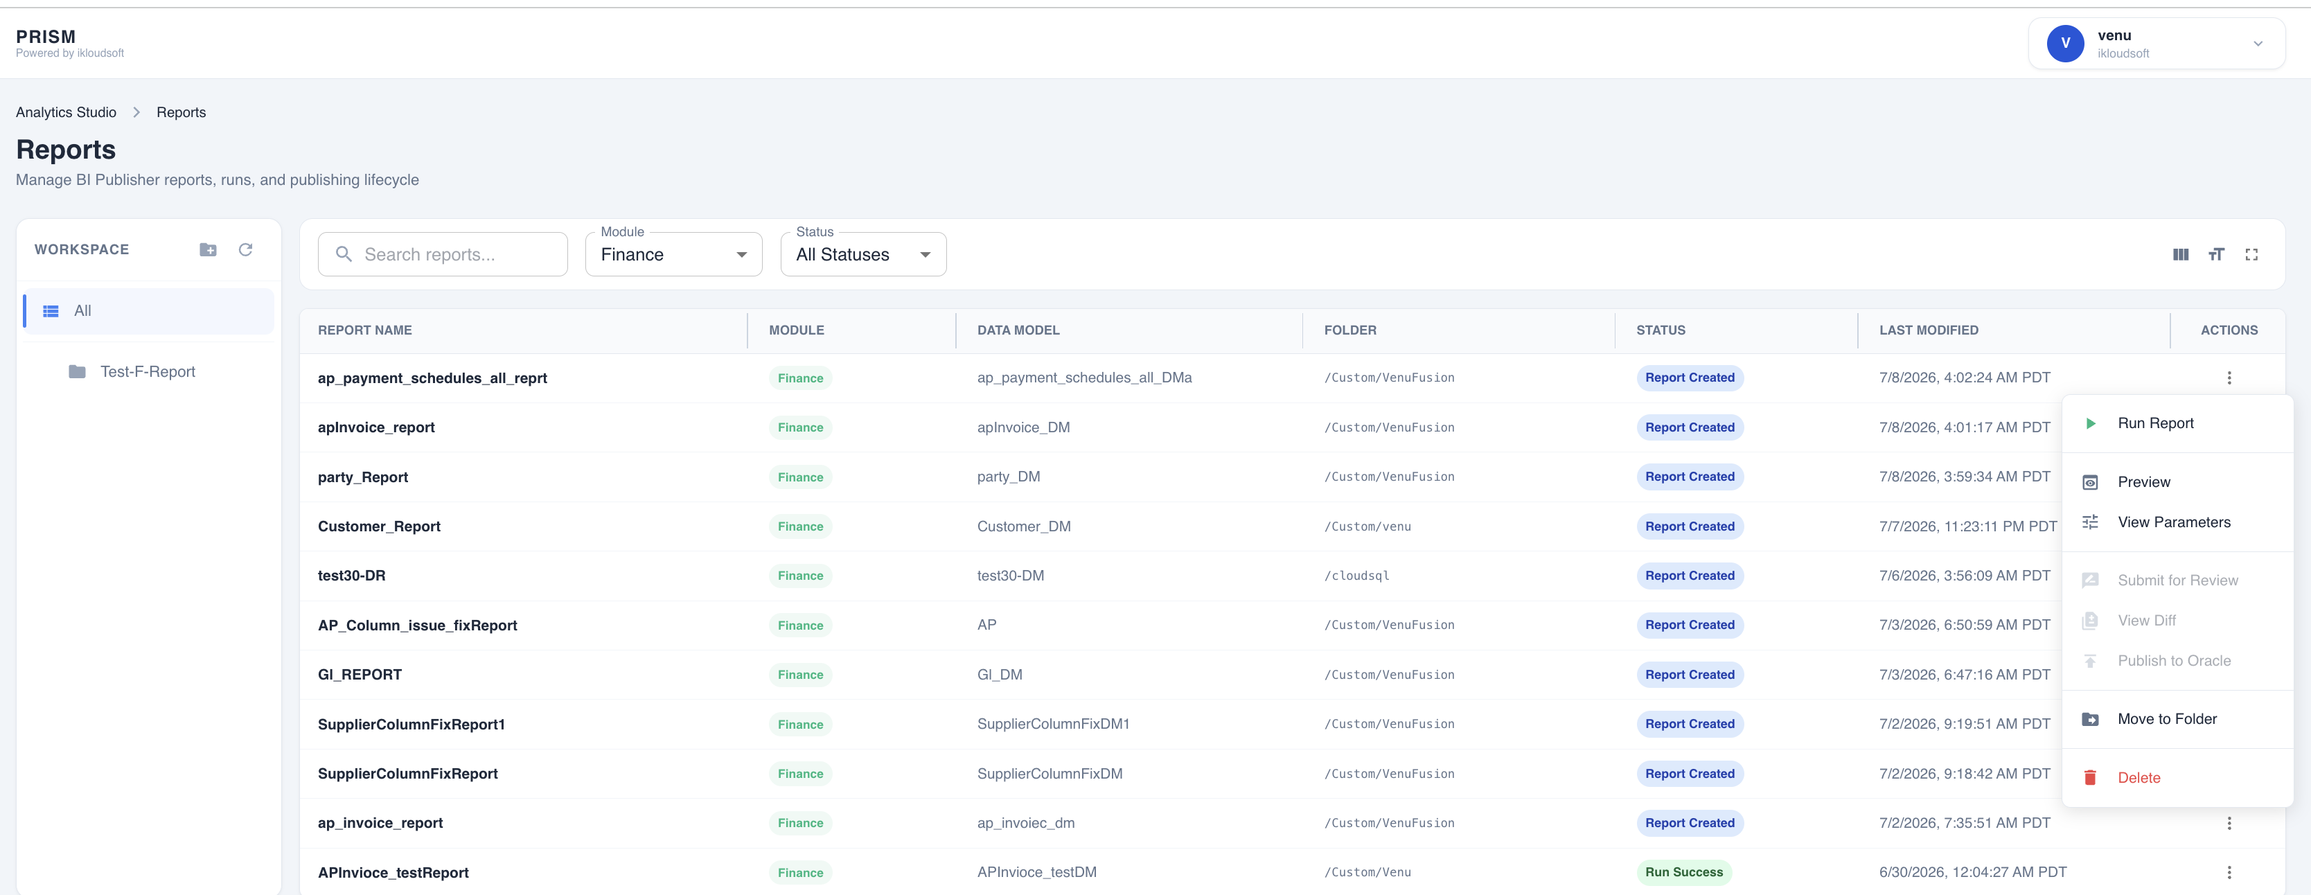Open the Module Finance dropdown
Screen dimensions: 2311x895
tap(674, 255)
